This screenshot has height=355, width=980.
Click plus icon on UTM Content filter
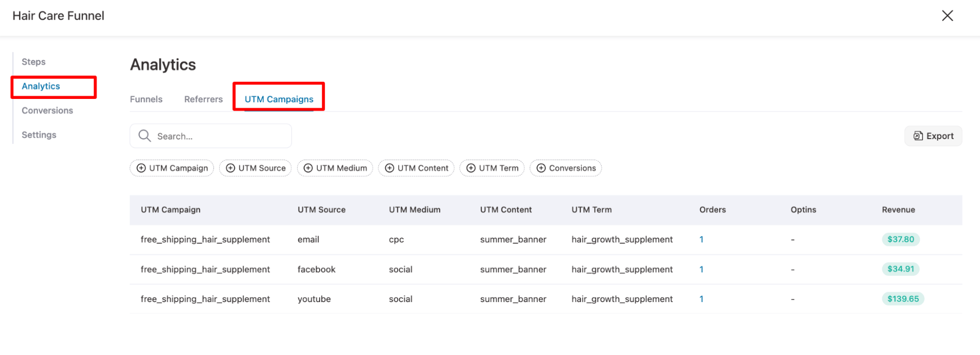pyautogui.click(x=390, y=168)
